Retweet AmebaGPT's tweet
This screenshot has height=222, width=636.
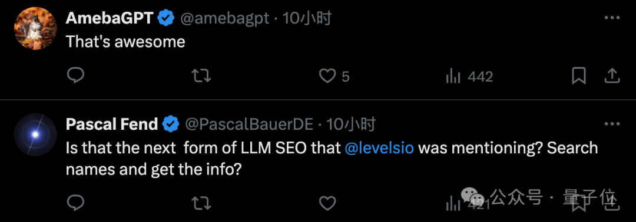(x=201, y=76)
